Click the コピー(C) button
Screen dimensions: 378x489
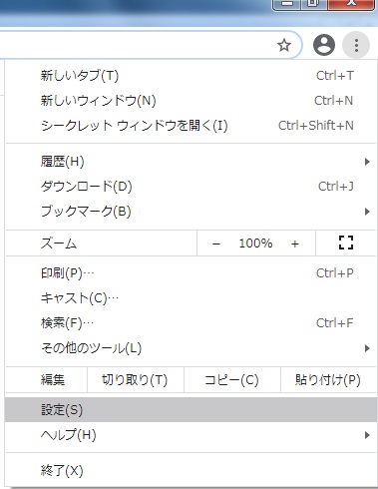tap(232, 380)
